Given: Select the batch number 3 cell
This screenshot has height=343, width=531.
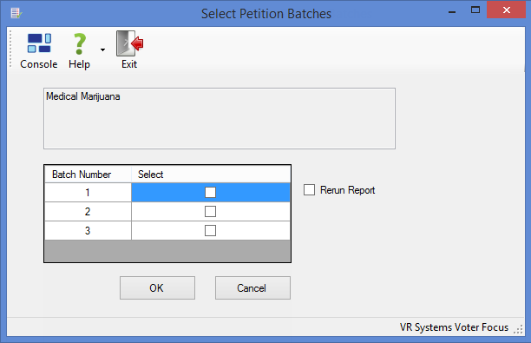Looking at the screenshot, I should pyautogui.click(x=88, y=230).
